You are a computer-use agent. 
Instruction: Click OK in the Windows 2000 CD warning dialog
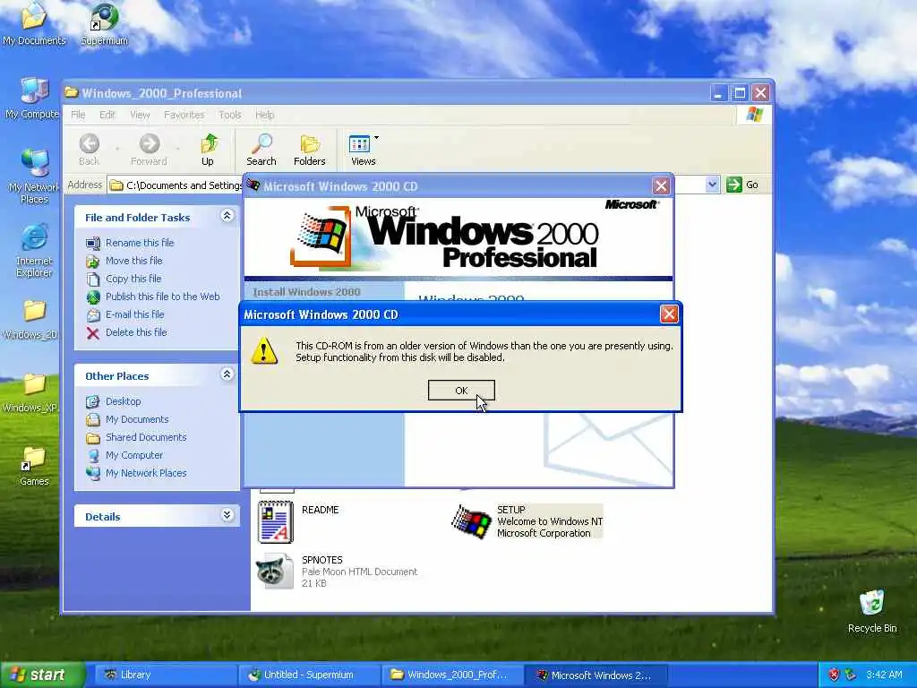[x=461, y=391]
